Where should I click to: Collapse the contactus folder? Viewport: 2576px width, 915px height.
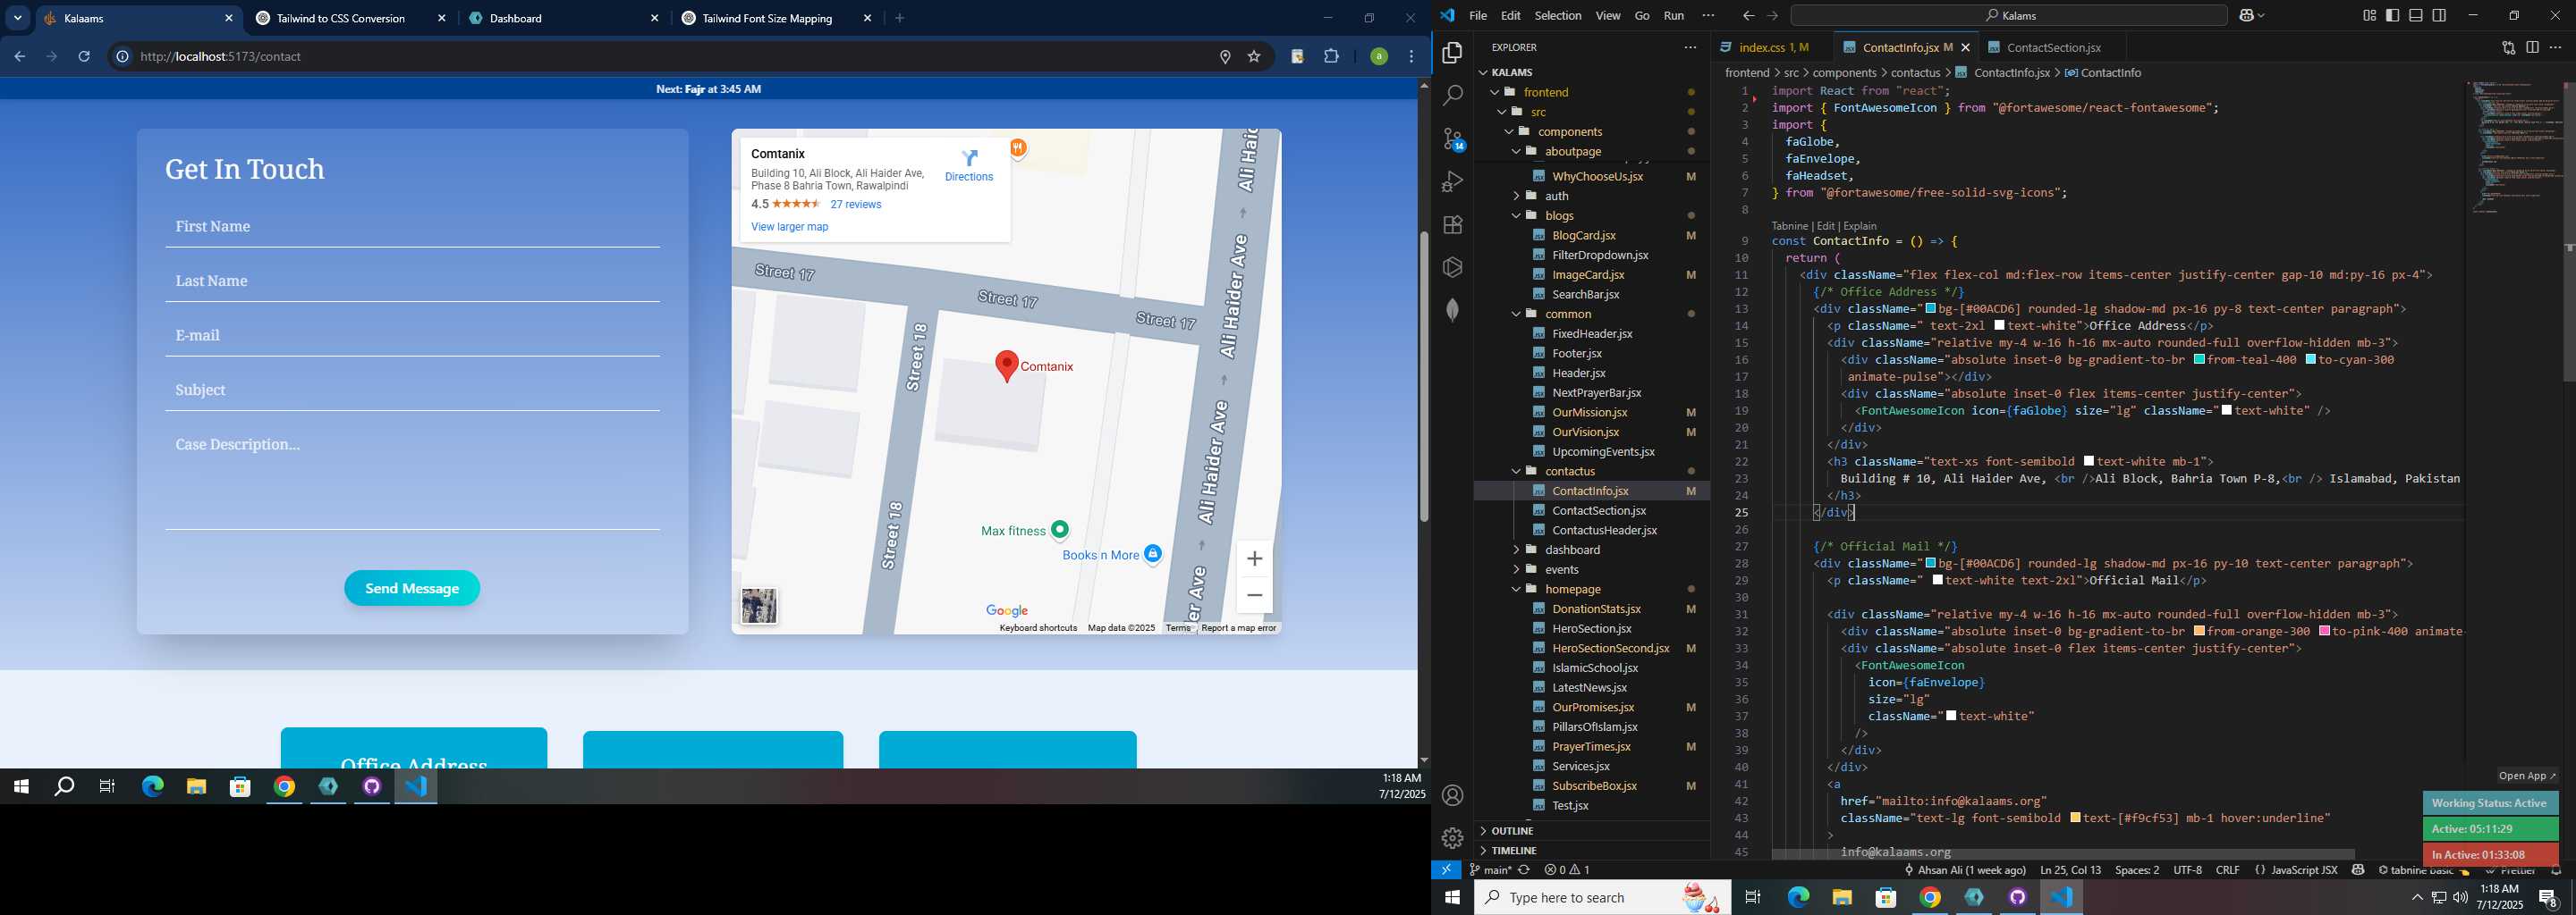[1516, 472]
